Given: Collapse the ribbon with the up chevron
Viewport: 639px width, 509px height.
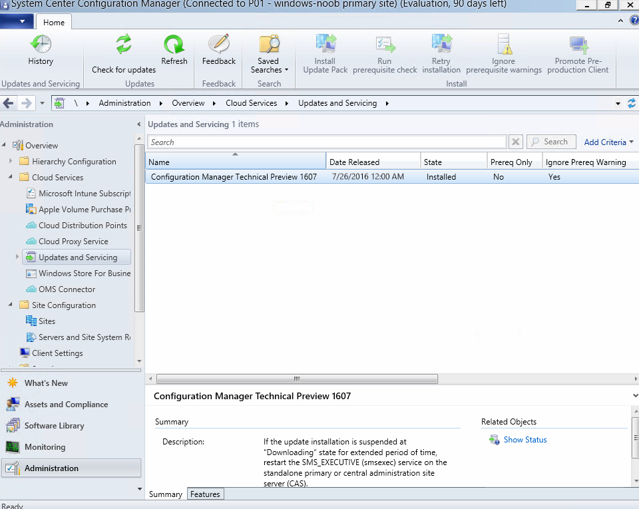Looking at the screenshot, I should click(x=620, y=21).
